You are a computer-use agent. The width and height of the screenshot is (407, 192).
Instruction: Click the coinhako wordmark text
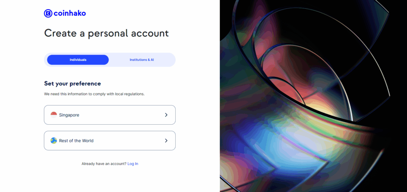70,13
